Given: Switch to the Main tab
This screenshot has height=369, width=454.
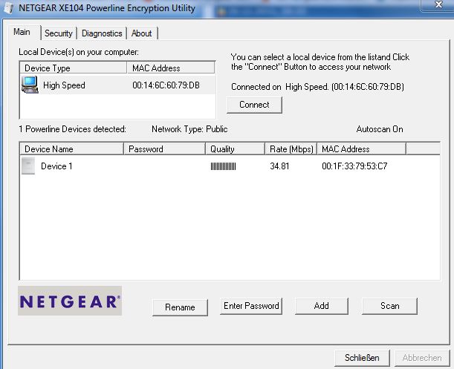Looking at the screenshot, I should tap(22, 32).
